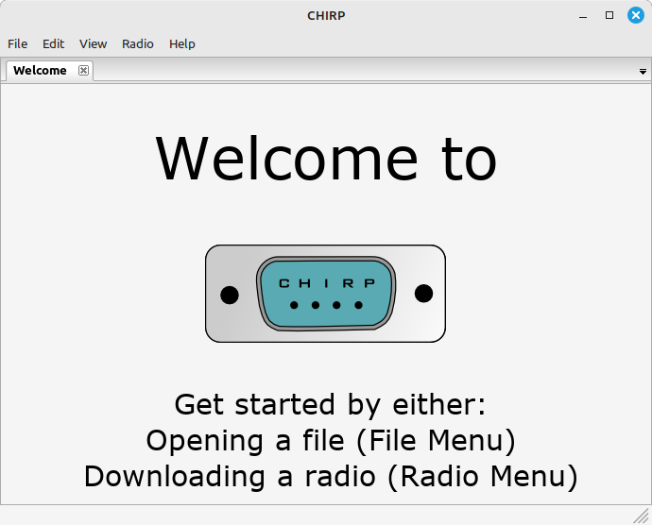The height and width of the screenshot is (525, 652).
Task: Close the Welcome tab with its X icon
Action: [83, 70]
